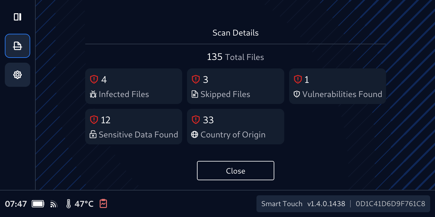Viewport: 435px width, 217px height.
Task: Click the thermometer temperature icon
Action: coord(69,204)
